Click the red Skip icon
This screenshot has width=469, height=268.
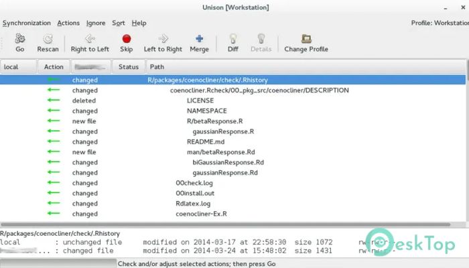[127, 39]
